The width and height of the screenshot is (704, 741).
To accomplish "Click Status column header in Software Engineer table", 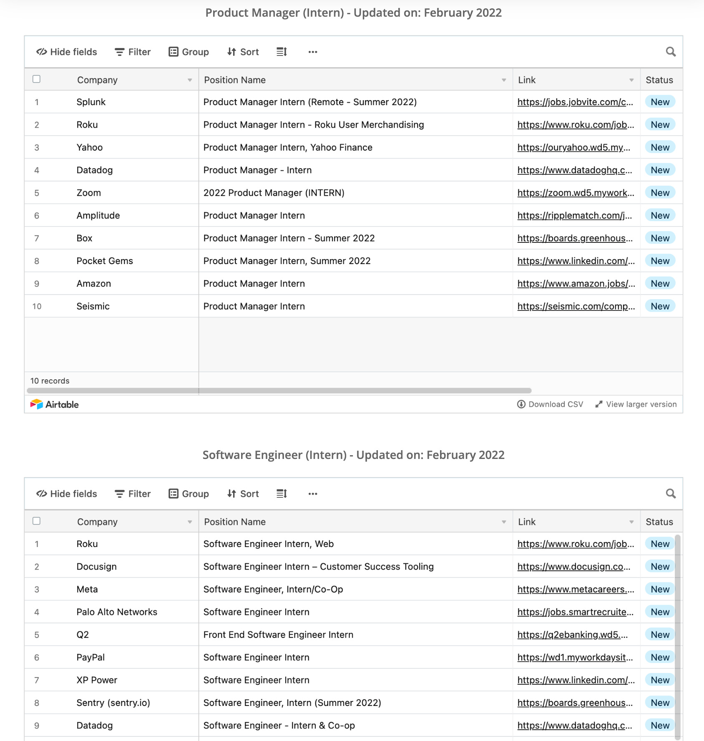I will coord(661,522).
